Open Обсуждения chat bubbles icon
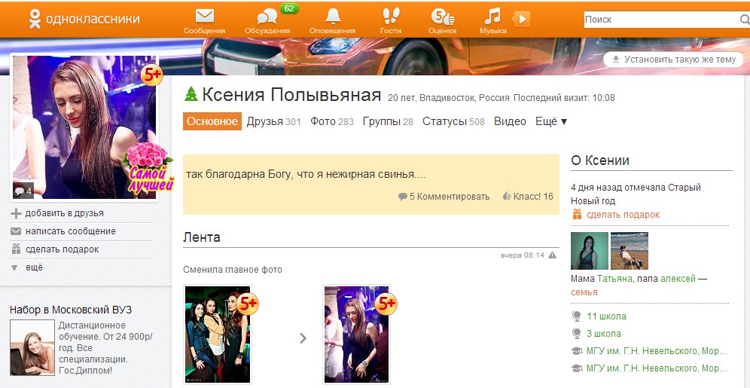The image size is (750, 388). coord(267,17)
